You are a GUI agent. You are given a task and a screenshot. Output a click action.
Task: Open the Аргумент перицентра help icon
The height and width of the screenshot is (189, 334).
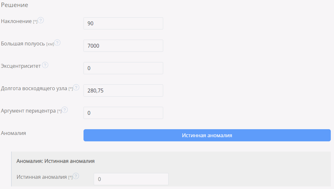pos(65,110)
